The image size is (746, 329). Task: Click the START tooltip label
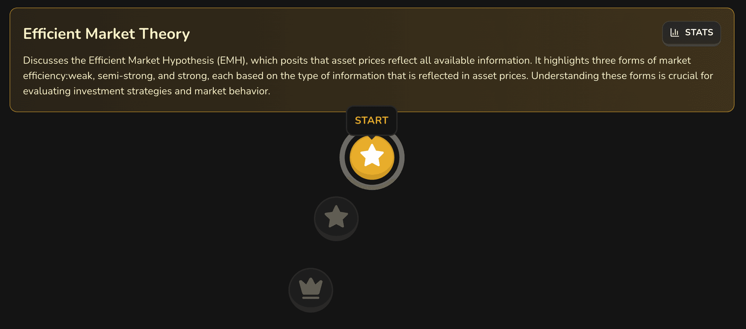click(371, 120)
